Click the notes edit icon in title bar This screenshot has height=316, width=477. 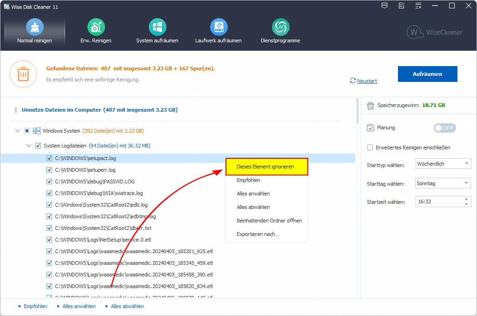402,6
